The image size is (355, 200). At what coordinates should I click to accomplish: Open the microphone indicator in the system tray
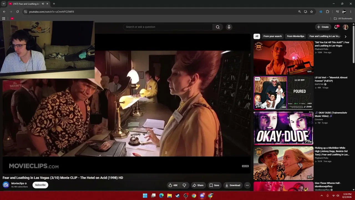coord(328,196)
